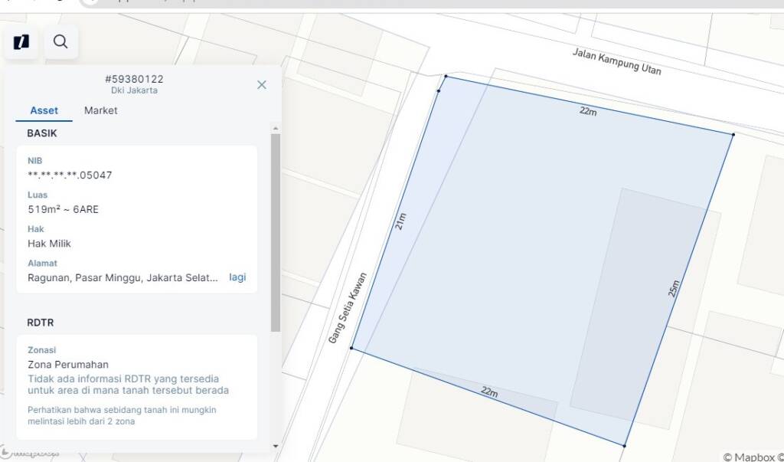Switch to the Asset tab
Screen dimensions: 784x462
click(44, 110)
